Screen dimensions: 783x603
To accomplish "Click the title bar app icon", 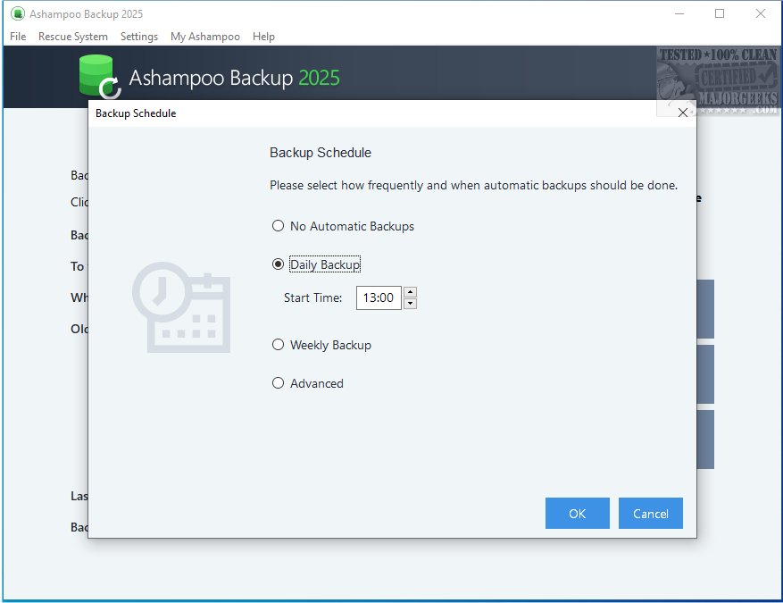I will [18, 13].
